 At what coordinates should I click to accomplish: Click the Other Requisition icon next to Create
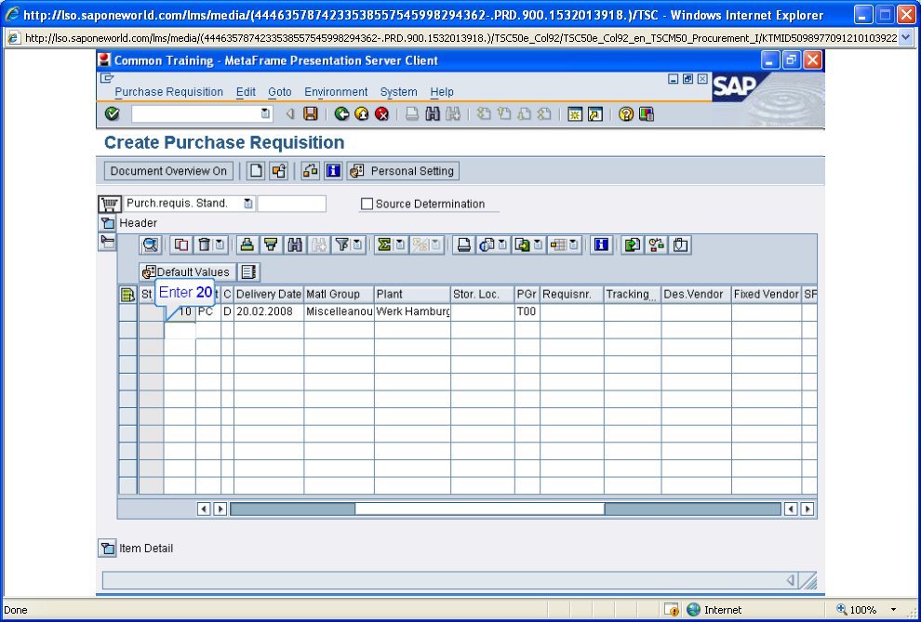(x=278, y=171)
